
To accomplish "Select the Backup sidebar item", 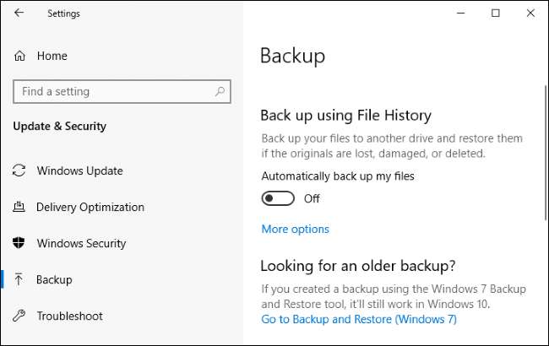I will (x=54, y=279).
